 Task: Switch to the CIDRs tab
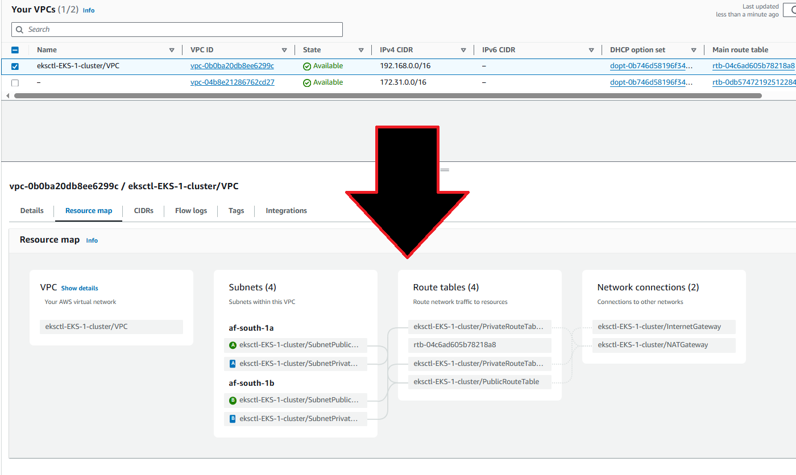[144, 211]
